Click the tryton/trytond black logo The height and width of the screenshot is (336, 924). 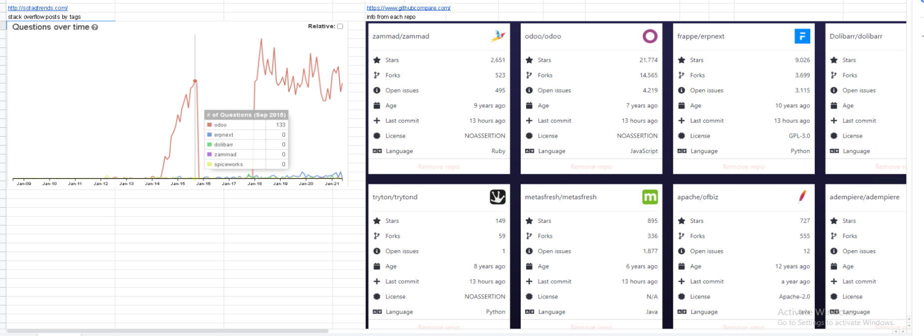(x=498, y=197)
